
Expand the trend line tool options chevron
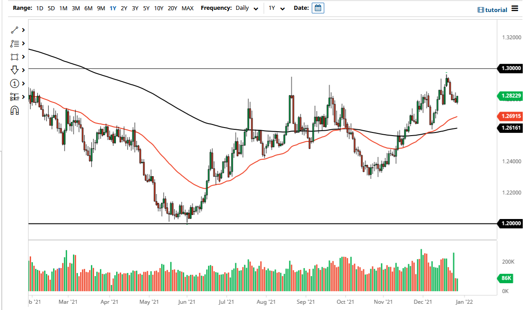click(24, 30)
